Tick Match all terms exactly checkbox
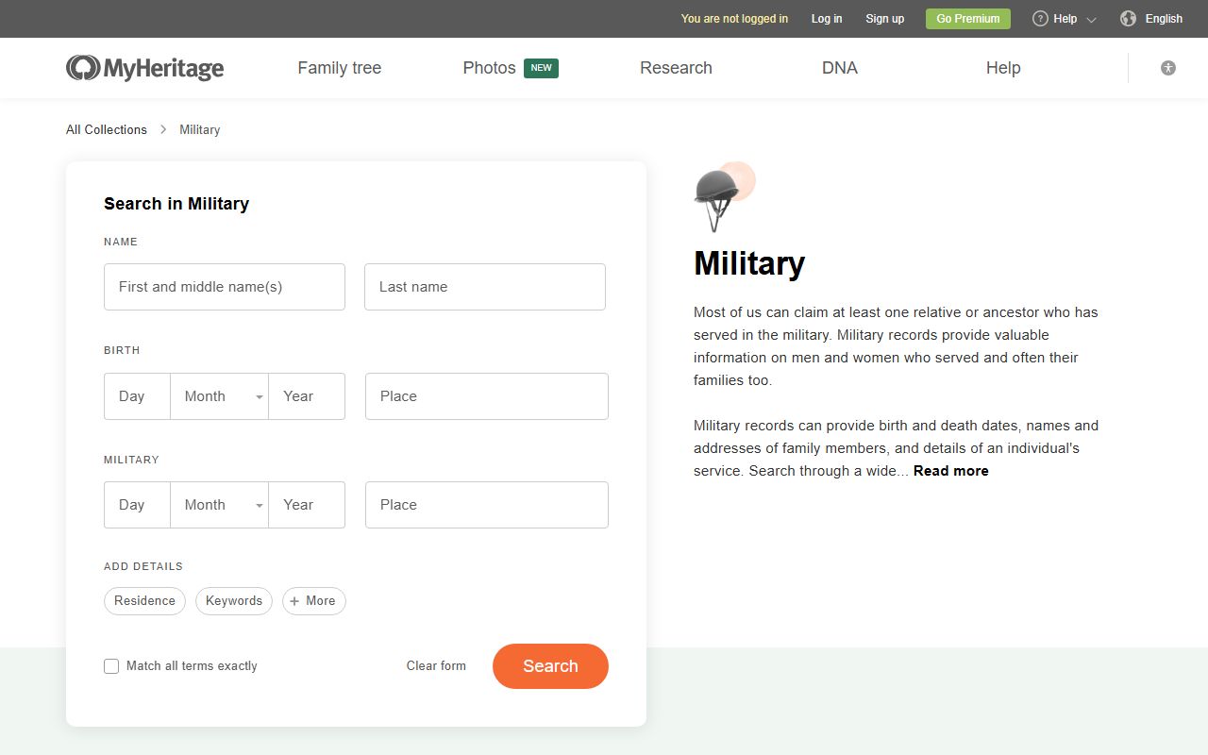Screen dimensions: 1208x755 [111, 666]
